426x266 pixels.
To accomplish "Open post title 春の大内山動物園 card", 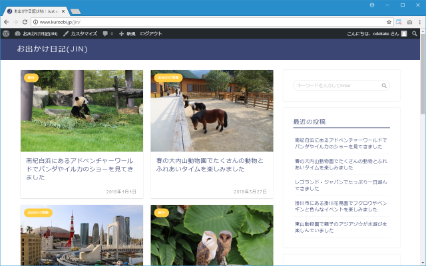I will click(210, 165).
